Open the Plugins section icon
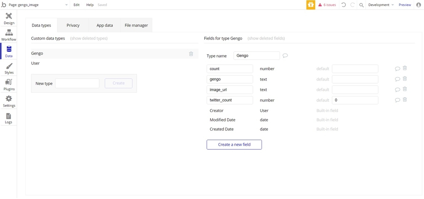Viewport: 424px width, 199px height. (x=9, y=85)
